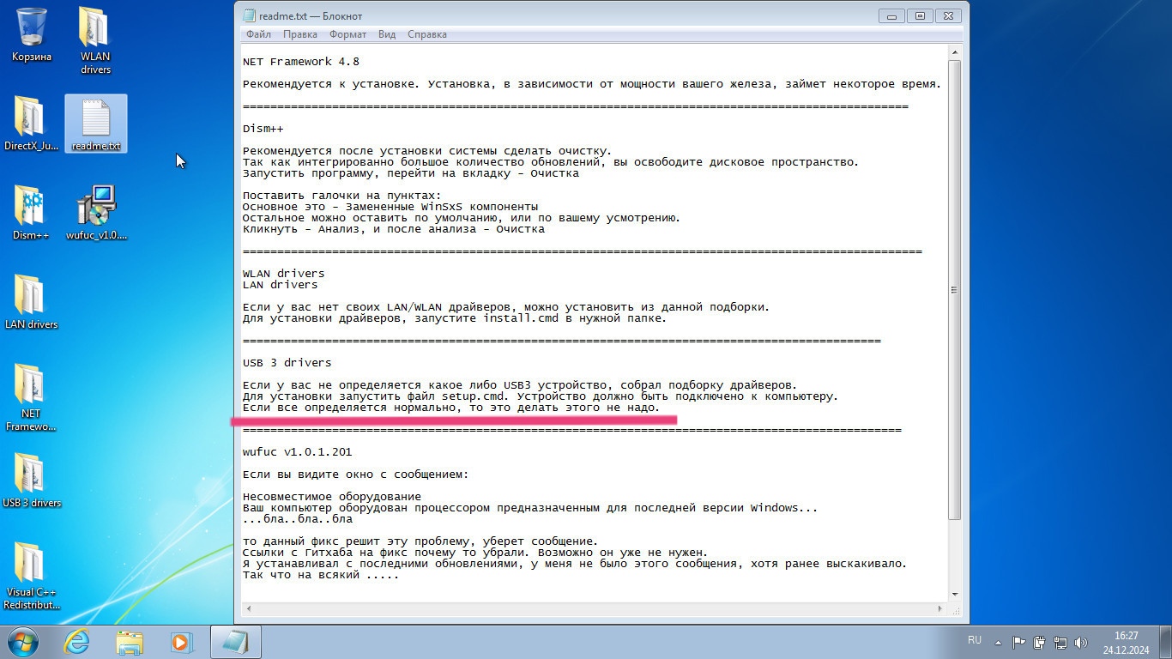This screenshot has width=1172, height=659.
Task: Open the Файл menu in Notepad
Action: pos(258,34)
